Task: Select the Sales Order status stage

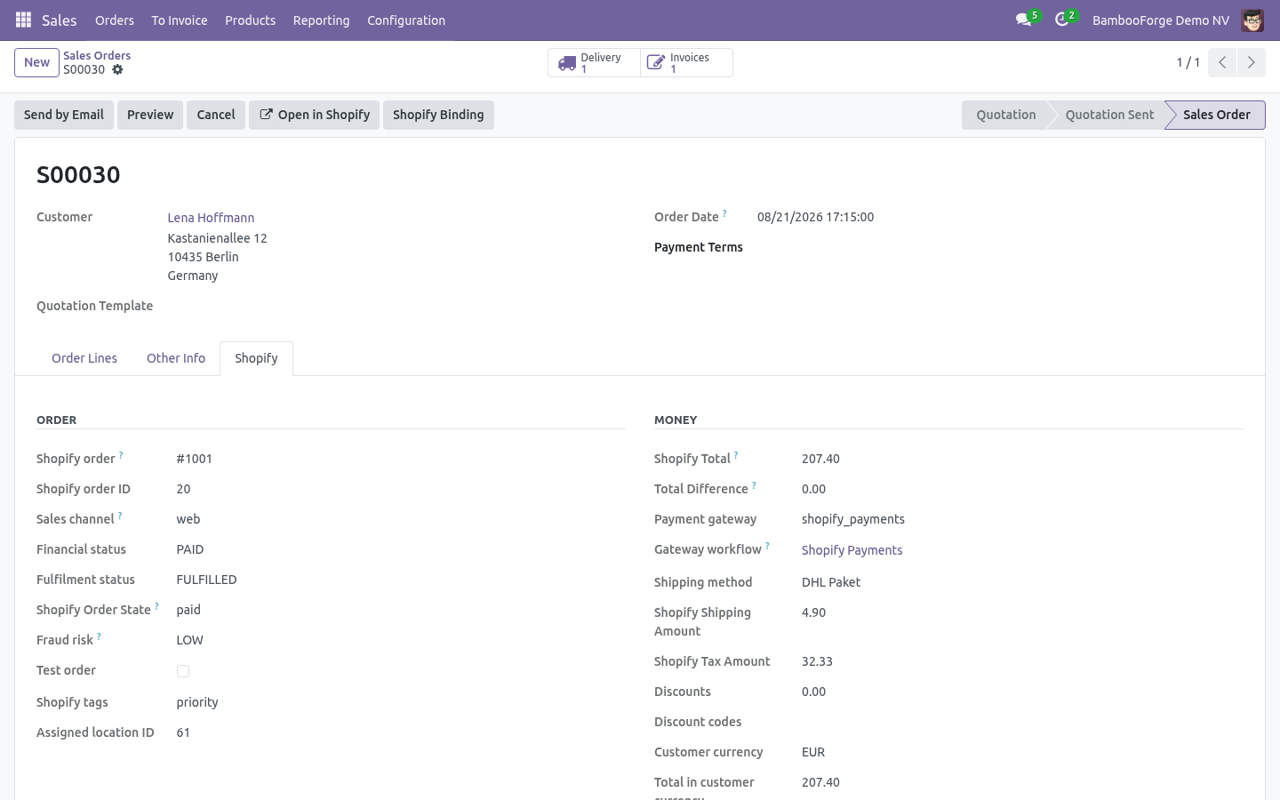Action: [x=1216, y=115]
